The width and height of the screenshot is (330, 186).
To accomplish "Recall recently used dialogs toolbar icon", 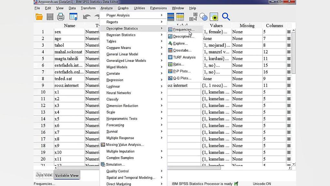I will click(x=73, y=17).
